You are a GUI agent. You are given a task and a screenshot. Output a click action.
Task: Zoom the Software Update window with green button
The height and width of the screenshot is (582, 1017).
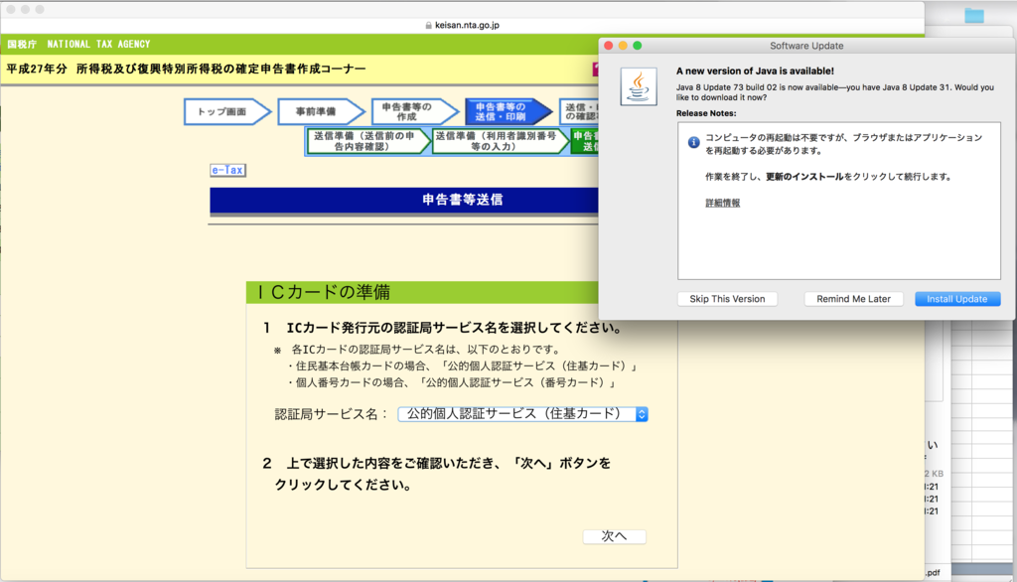click(x=638, y=46)
